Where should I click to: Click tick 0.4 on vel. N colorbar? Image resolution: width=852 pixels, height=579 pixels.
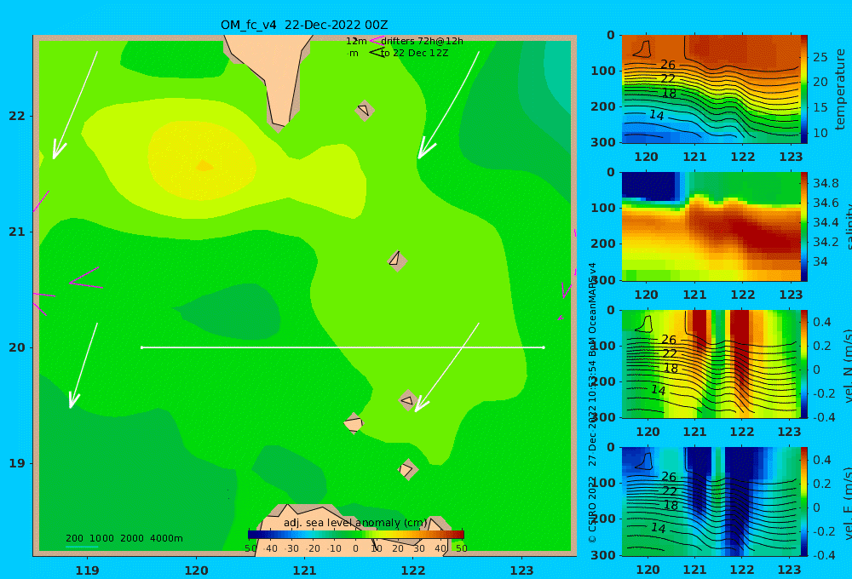click(x=822, y=322)
